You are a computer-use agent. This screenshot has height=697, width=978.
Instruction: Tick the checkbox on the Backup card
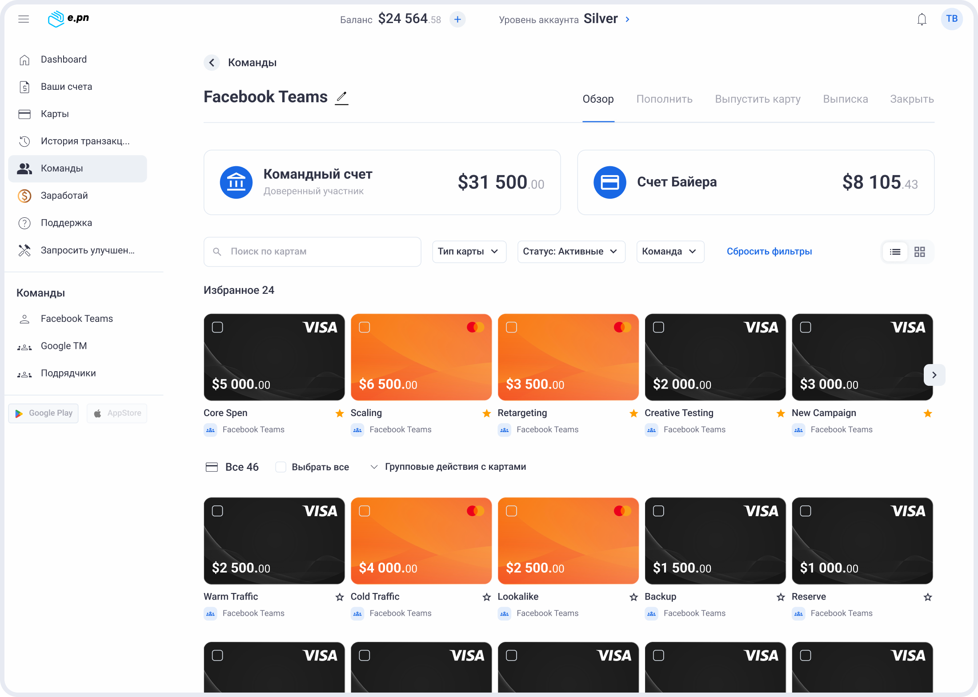(x=658, y=511)
